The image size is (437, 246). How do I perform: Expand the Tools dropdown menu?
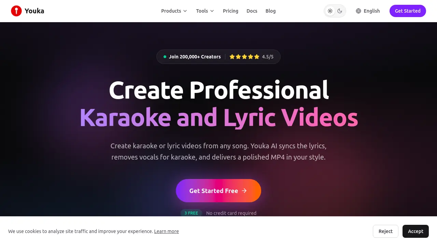(205, 11)
